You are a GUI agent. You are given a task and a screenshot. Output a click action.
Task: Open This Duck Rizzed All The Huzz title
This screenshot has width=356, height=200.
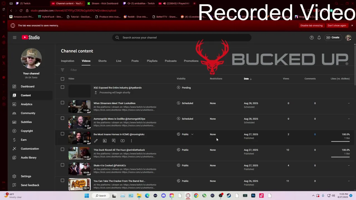tap(119, 150)
